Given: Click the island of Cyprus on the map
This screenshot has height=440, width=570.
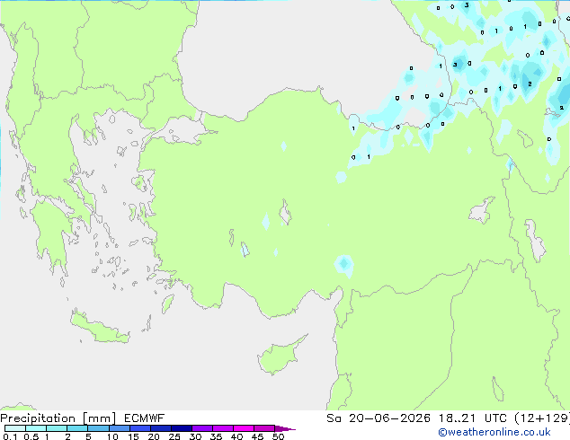Looking at the screenshot, I should coord(280,356).
